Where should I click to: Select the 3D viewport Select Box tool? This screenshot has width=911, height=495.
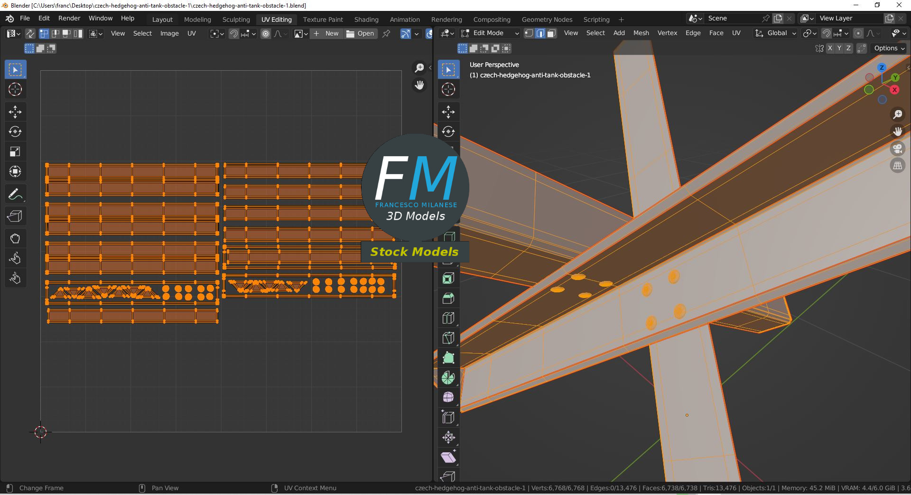coord(448,70)
